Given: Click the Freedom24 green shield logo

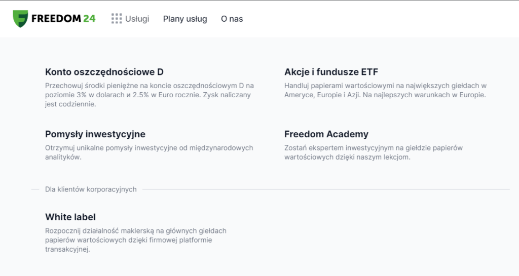Looking at the screenshot, I should (20, 19).
